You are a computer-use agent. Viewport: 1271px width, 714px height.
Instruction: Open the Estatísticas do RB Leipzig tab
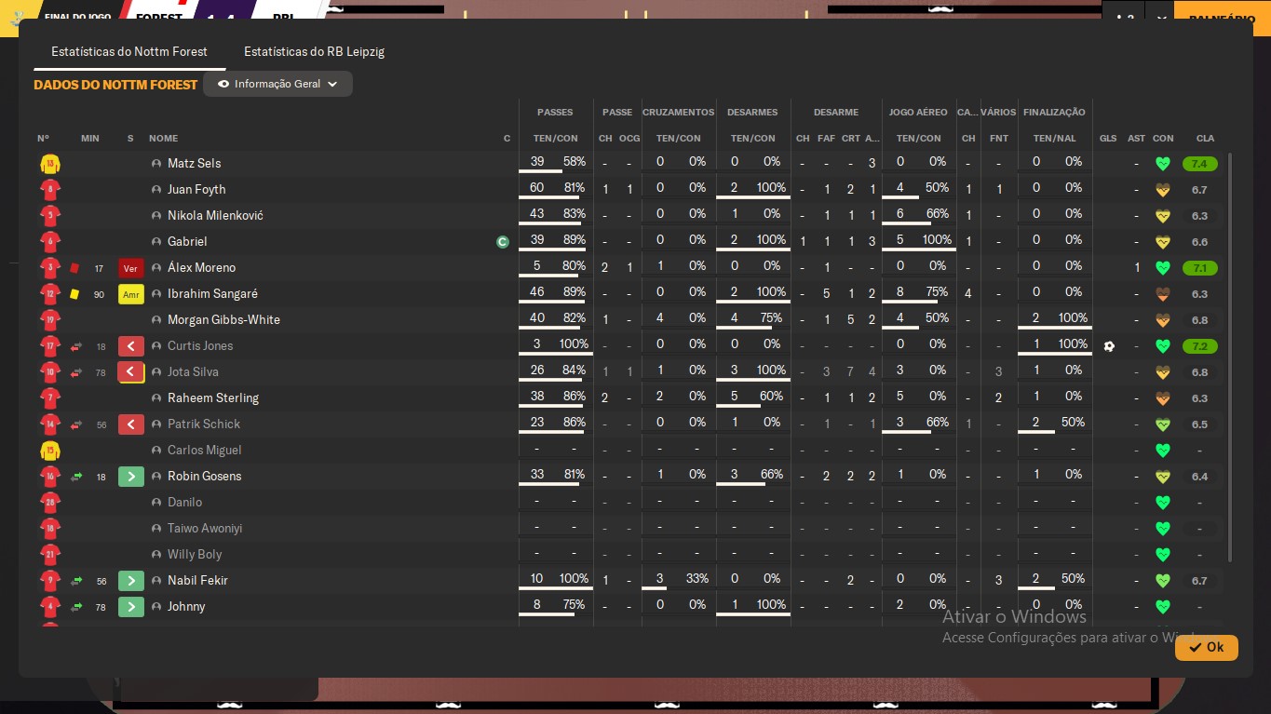[314, 52]
